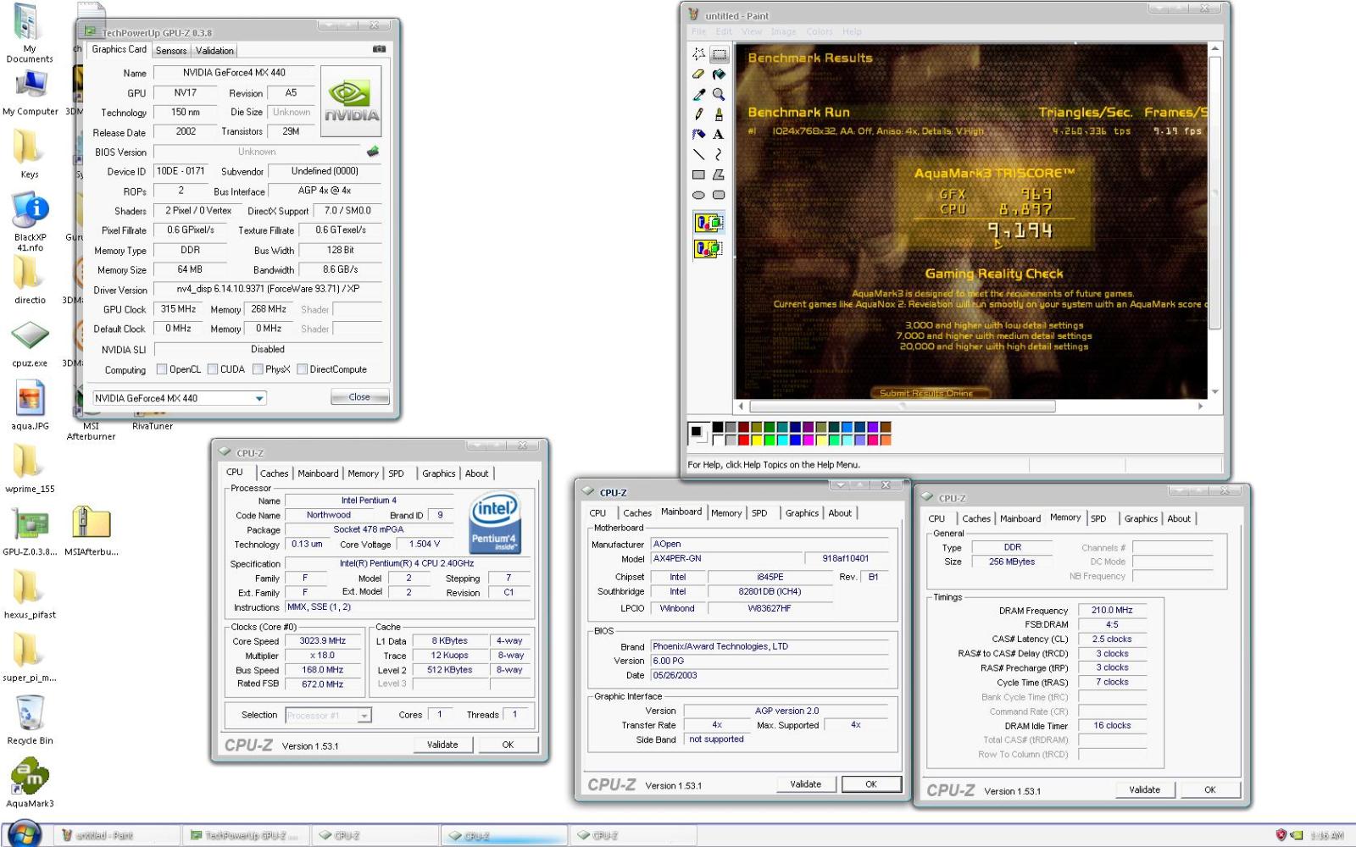The width and height of the screenshot is (1356, 847).
Task: Select the rectangular Select tool in Paint
Action: point(719,54)
